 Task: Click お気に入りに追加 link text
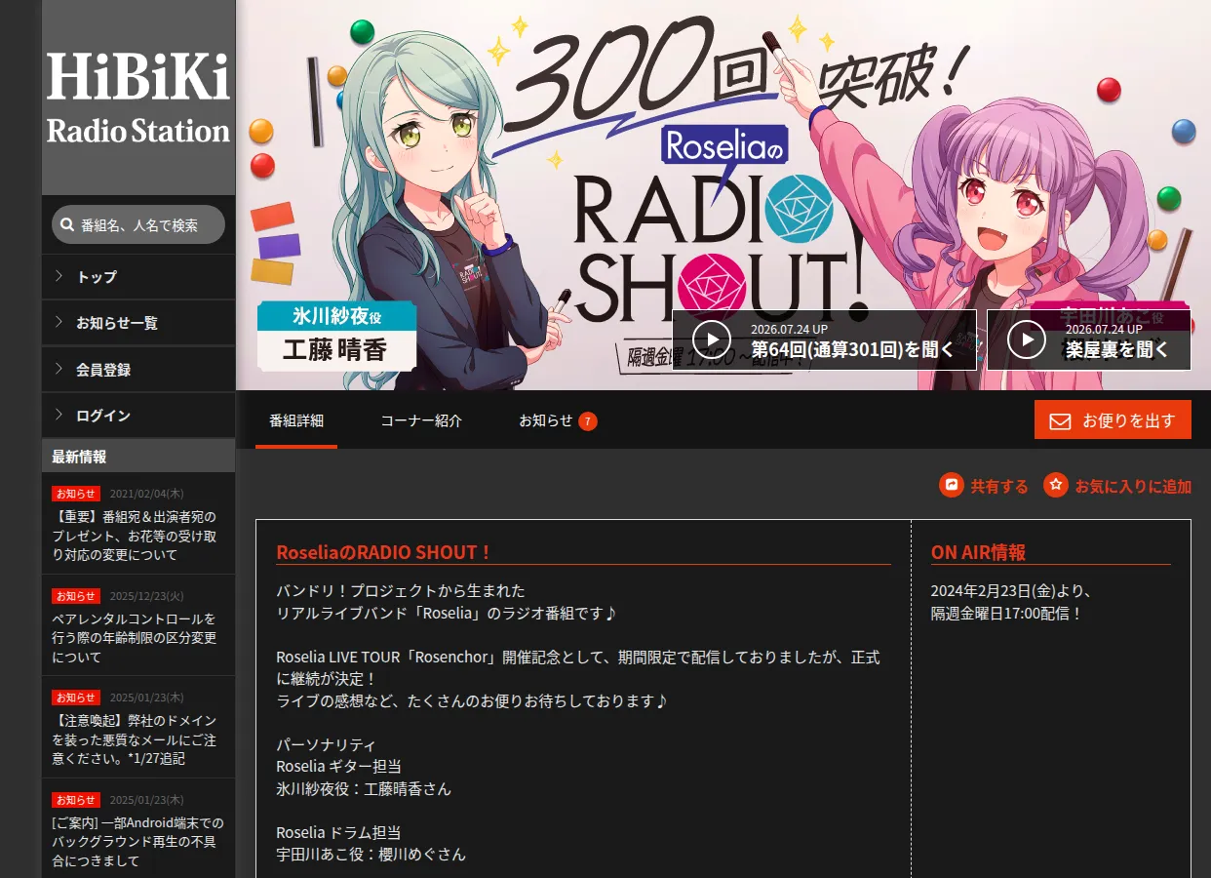1133,486
